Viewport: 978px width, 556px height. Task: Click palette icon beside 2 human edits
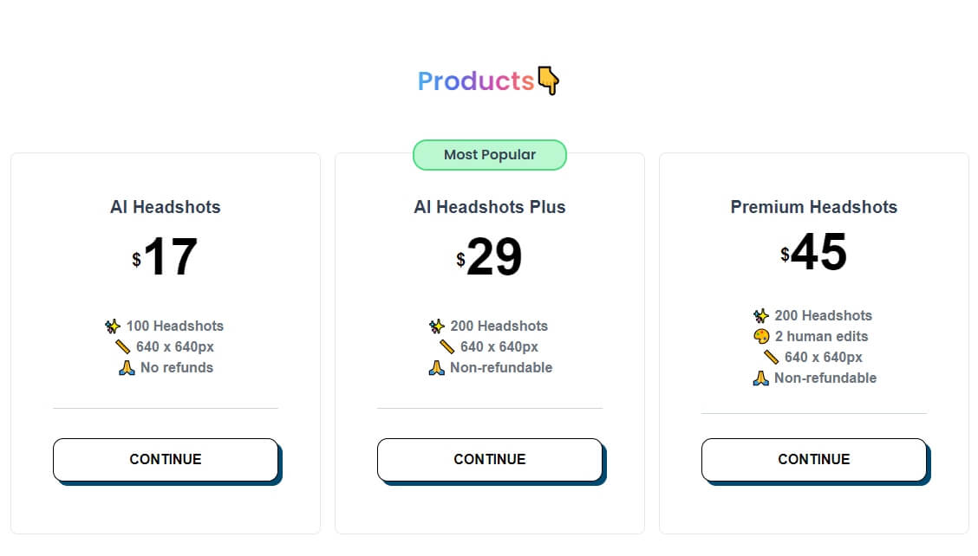click(761, 337)
